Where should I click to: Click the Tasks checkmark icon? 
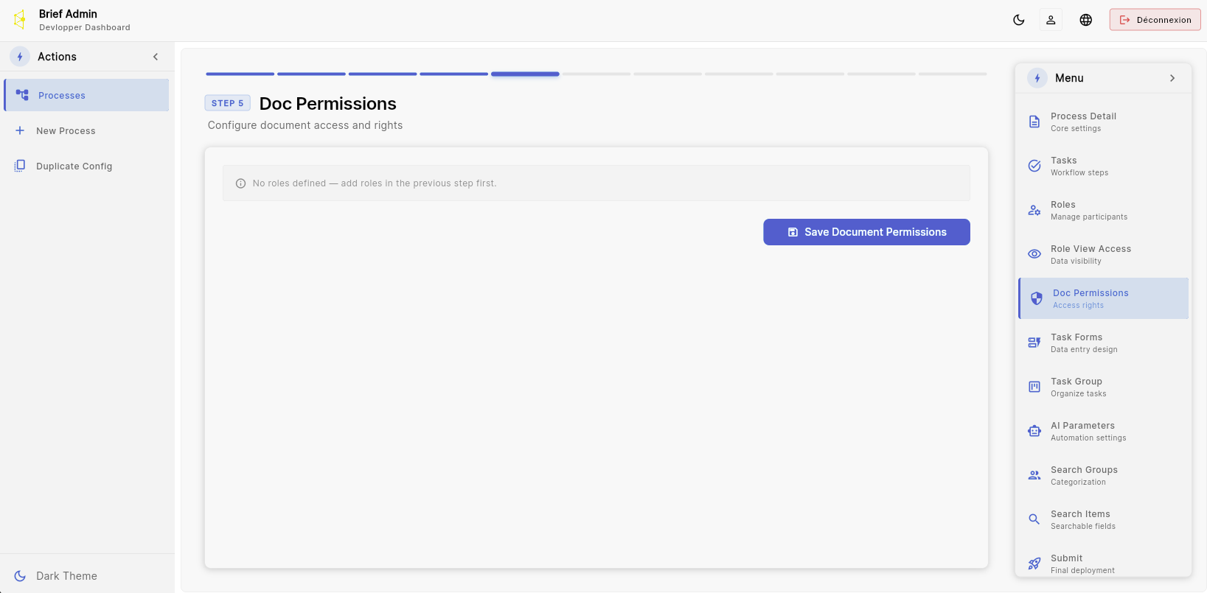pyautogui.click(x=1034, y=166)
